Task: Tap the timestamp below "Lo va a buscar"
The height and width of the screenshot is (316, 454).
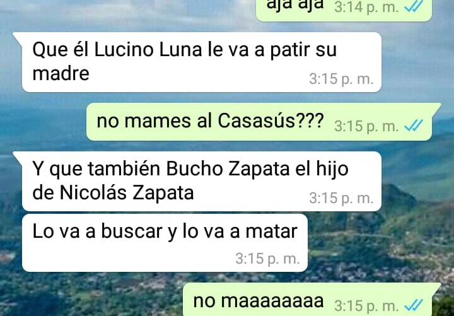Action: (x=267, y=259)
